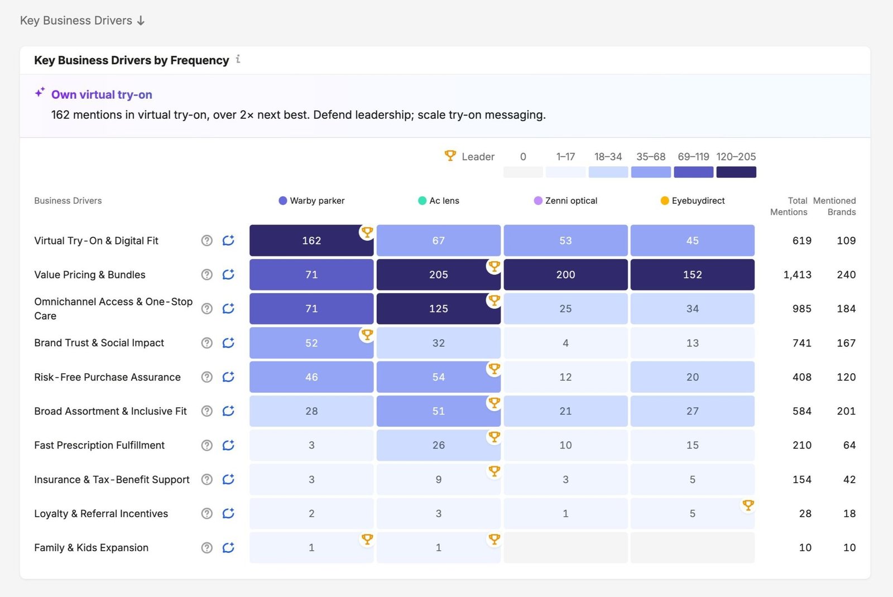Image resolution: width=893 pixels, height=597 pixels.
Task: Refresh the Brand Trust & Social Impact driver
Action: pos(228,343)
